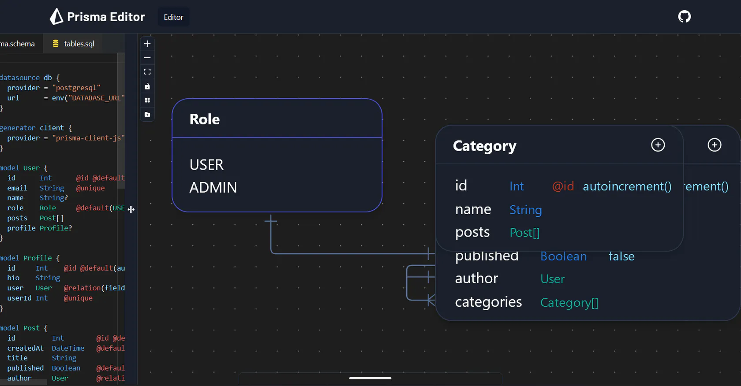Viewport: 741px width, 386px height.
Task: Click the Editor button in header
Action: point(173,17)
